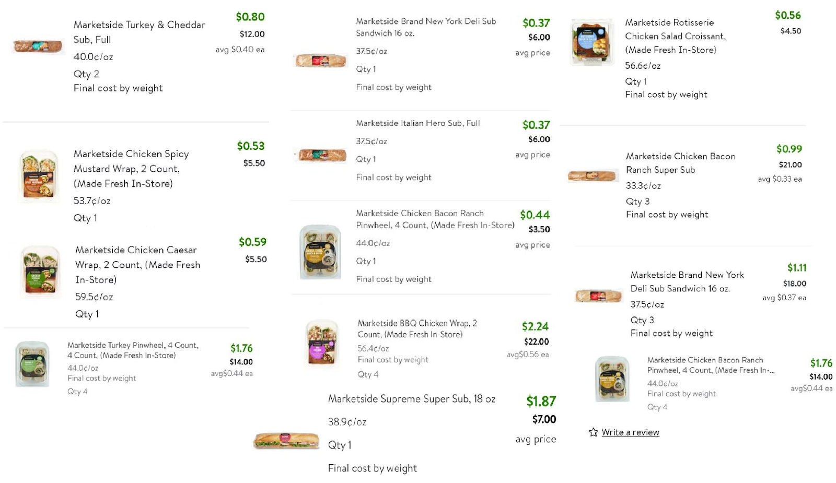The height and width of the screenshot is (483, 836).
Task: Open the Write a review link
Action: 630,432
